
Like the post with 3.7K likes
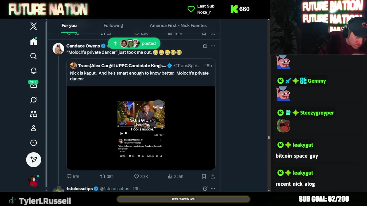(141, 177)
